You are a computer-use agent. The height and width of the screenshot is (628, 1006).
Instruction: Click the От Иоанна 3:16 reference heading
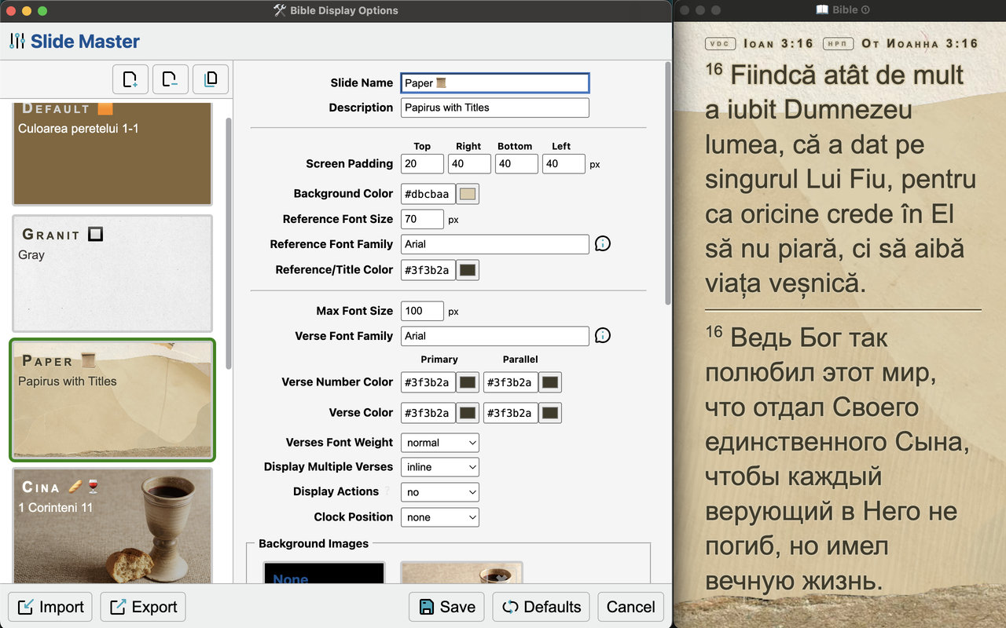point(920,44)
